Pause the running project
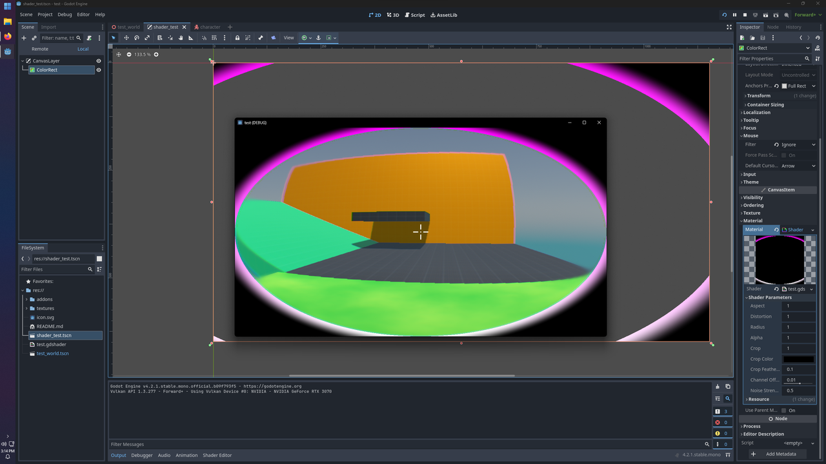Image resolution: width=826 pixels, height=464 pixels. point(734,15)
